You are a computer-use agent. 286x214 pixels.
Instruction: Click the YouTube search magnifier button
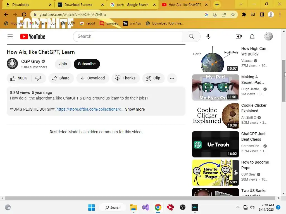pos(192,37)
